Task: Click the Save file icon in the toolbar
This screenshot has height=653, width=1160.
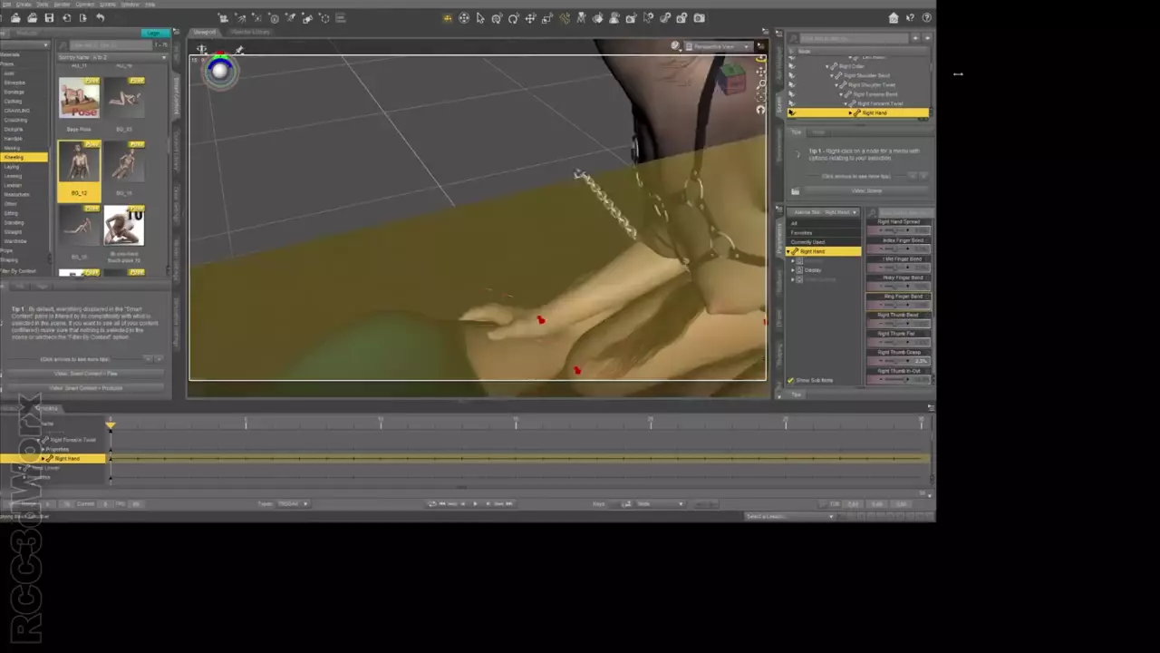Action: (x=49, y=18)
